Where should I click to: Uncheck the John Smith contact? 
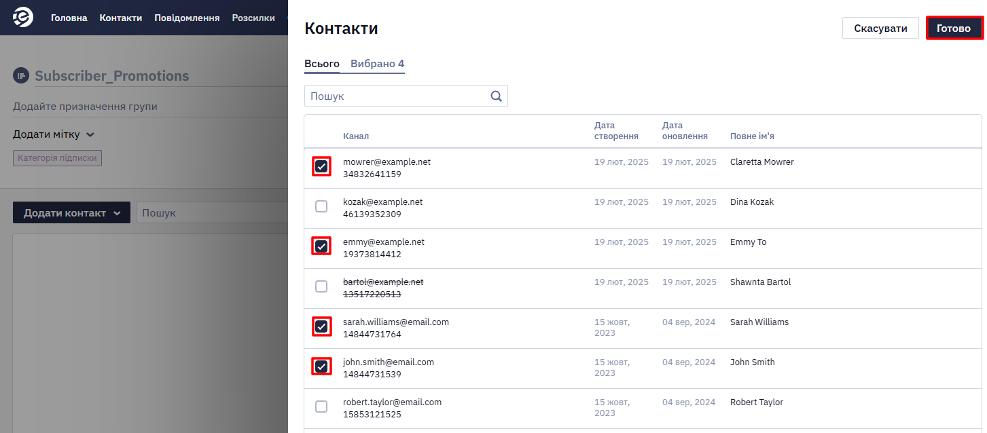click(321, 366)
